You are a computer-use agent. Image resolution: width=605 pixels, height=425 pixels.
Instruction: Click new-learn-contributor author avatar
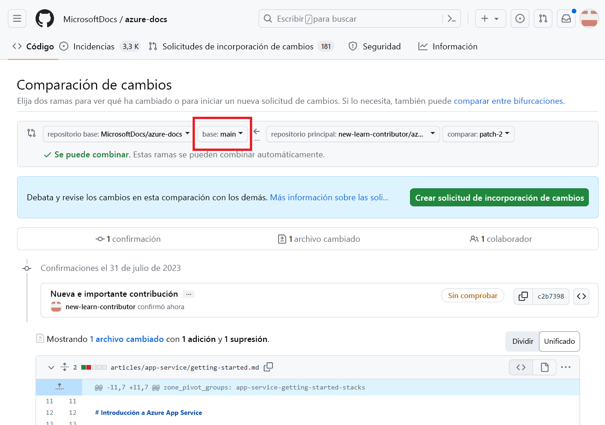[56, 306]
